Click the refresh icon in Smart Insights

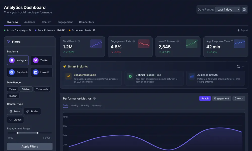[x=238, y=66]
